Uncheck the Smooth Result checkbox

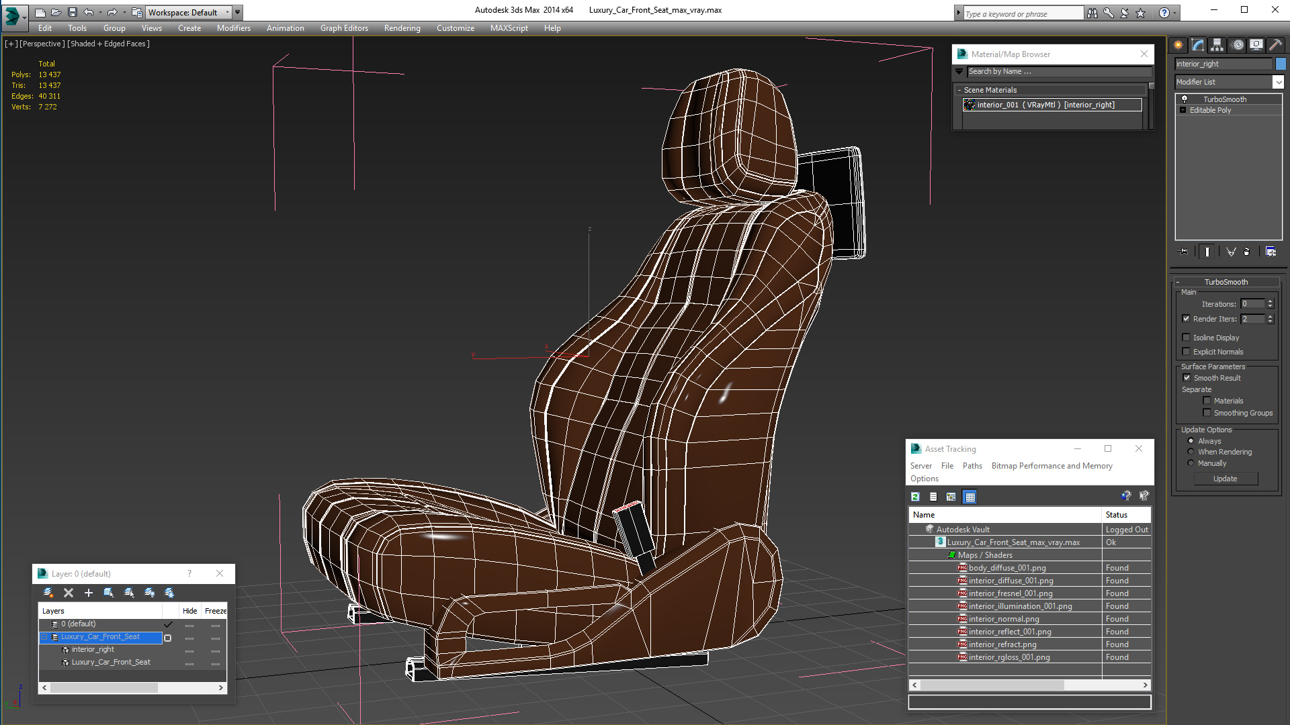point(1187,378)
